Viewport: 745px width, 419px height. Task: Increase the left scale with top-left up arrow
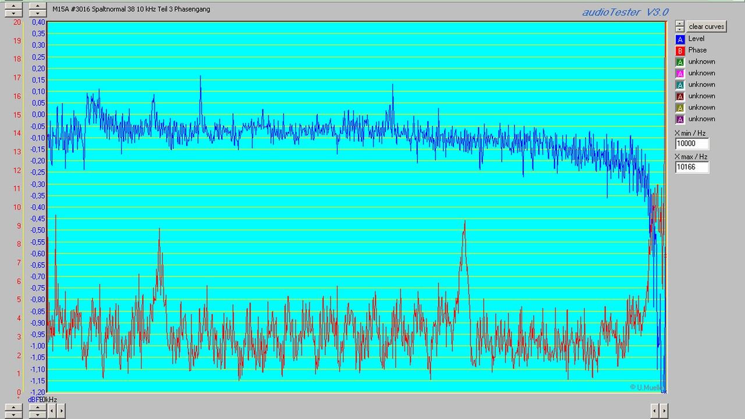(x=13, y=5)
